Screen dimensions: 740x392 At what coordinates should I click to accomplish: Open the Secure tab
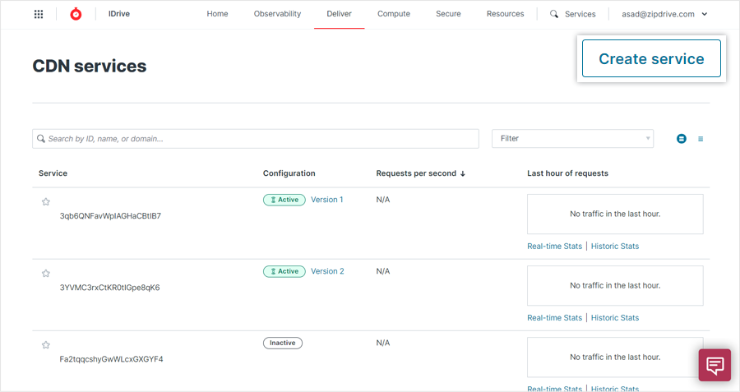448,14
